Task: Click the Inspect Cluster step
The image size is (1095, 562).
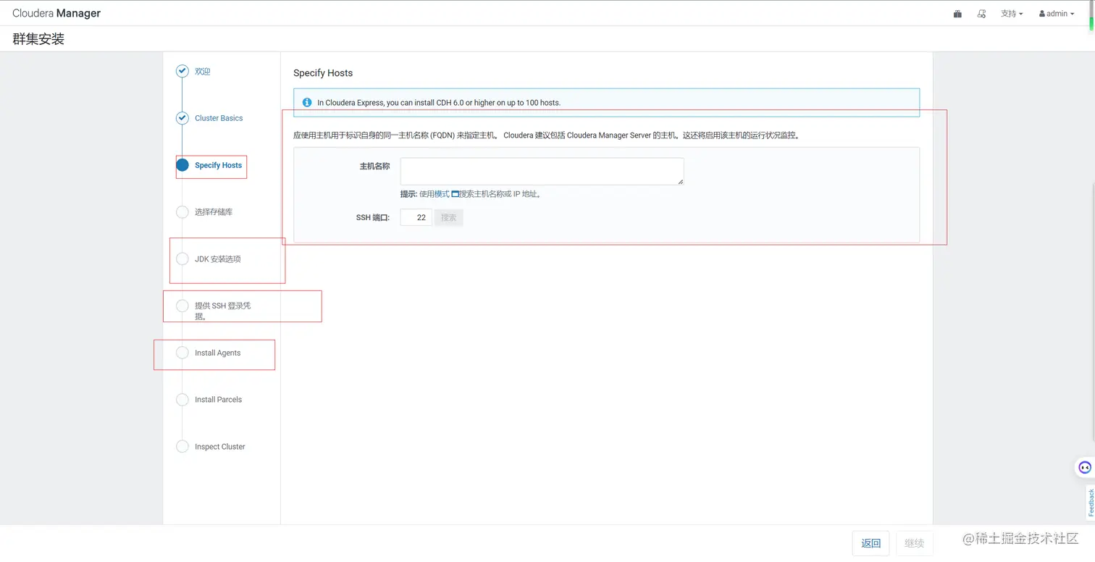Action: [220, 447]
